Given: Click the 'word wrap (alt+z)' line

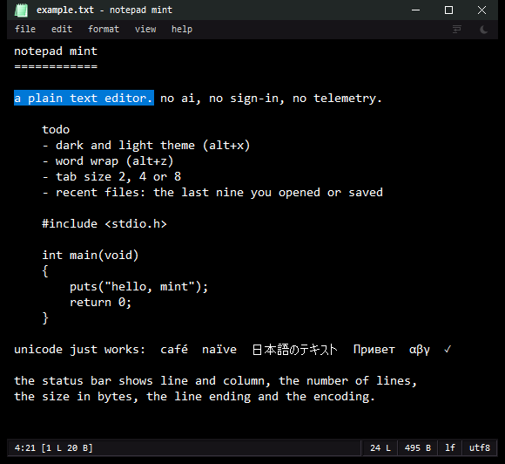Looking at the screenshot, I should tap(108, 161).
